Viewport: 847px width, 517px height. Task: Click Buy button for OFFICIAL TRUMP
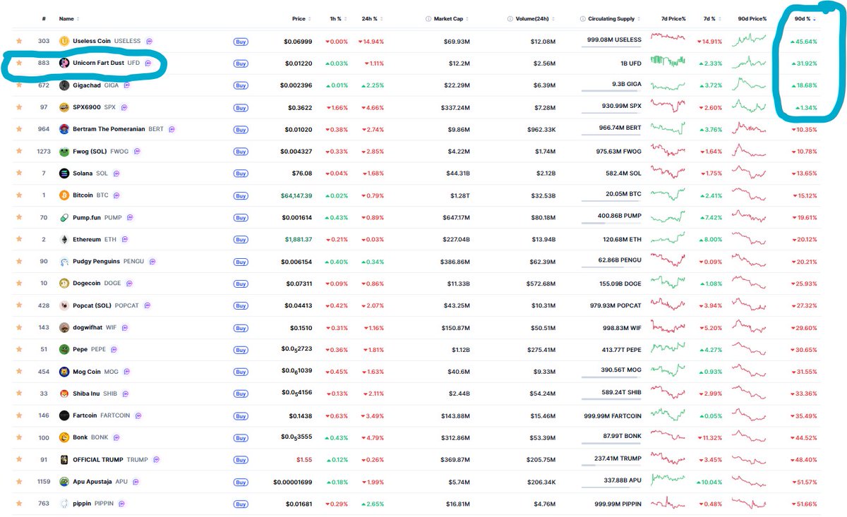(241, 460)
